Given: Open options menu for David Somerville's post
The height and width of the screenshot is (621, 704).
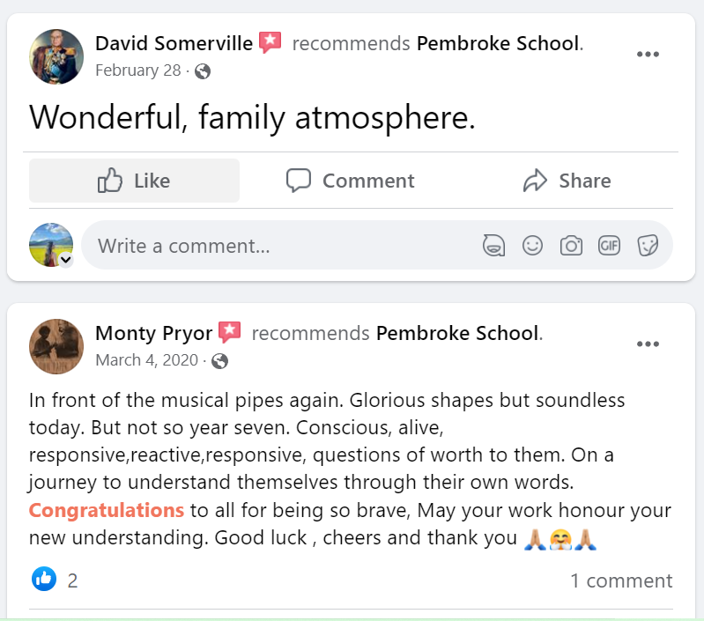Looking at the screenshot, I should [648, 55].
